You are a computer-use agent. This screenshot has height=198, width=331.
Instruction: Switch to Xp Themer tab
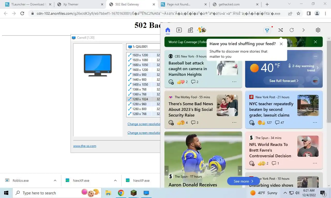click(80, 4)
